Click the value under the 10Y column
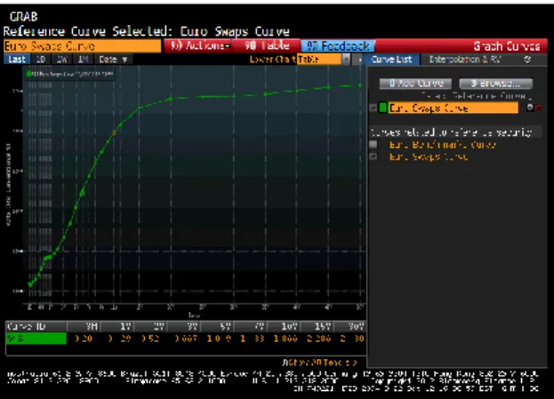 coord(285,338)
